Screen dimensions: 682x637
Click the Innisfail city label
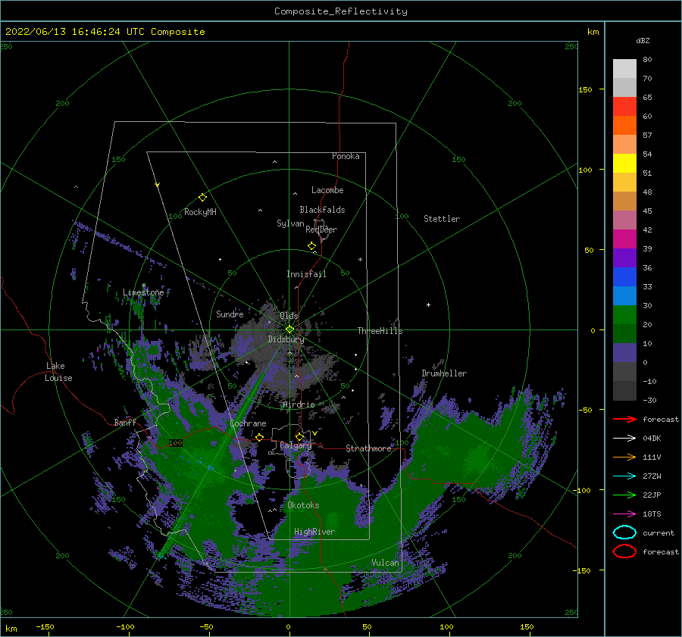306,274
